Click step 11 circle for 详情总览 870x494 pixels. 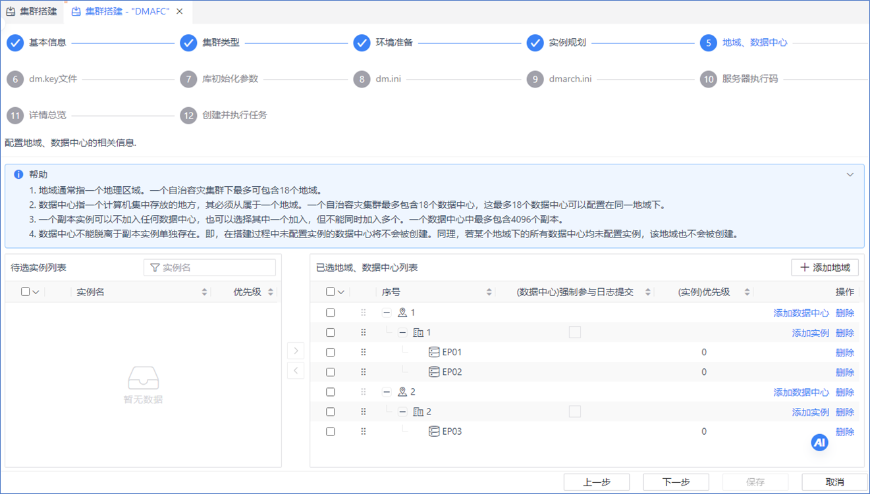point(15,115)
